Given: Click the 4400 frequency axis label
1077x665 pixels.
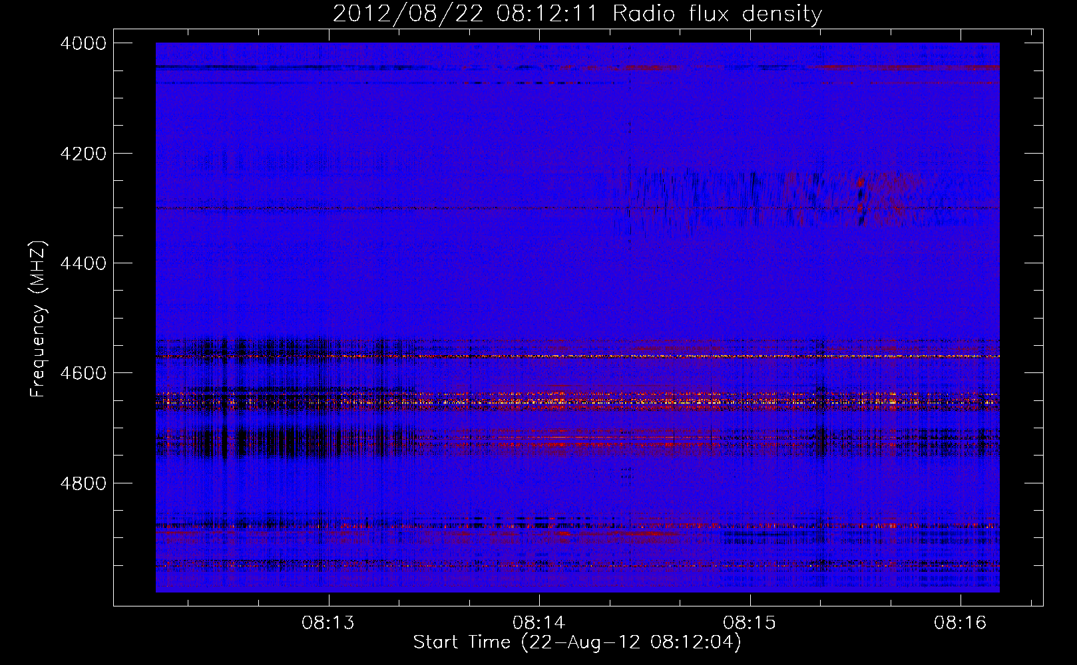Looking at the screenshot, I should [83, 263].
